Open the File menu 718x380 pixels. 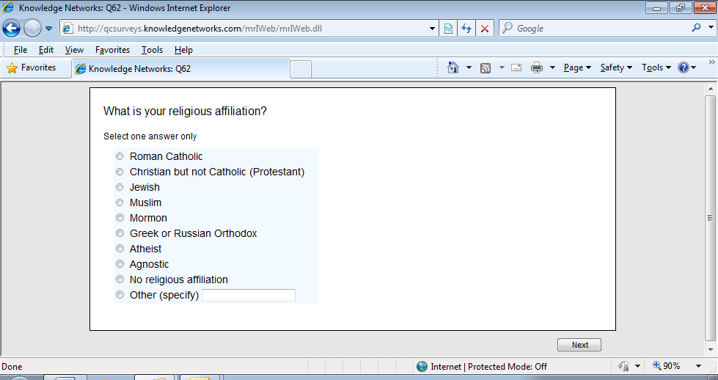(x=20, y=49)
